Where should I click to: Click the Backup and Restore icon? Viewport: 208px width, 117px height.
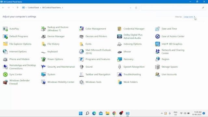(x=43, y=29)
